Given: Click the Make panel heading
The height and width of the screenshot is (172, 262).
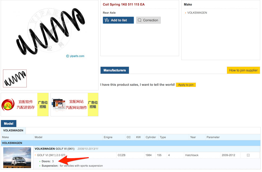Looking at the screenshot, I should (x=188, y=5).
